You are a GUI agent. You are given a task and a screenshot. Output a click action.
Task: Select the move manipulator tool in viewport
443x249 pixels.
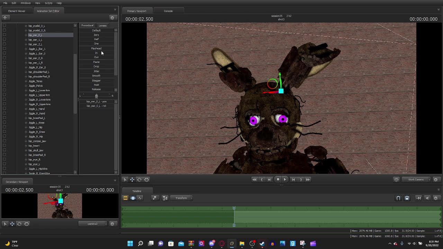pos(132,179)
